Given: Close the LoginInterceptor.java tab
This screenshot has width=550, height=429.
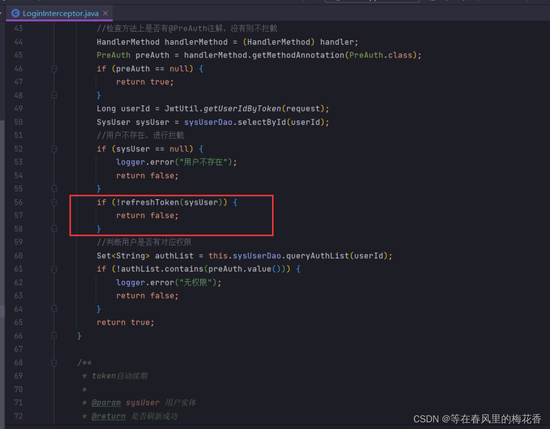Looking at the screenshot, I should tap(105, 14).
